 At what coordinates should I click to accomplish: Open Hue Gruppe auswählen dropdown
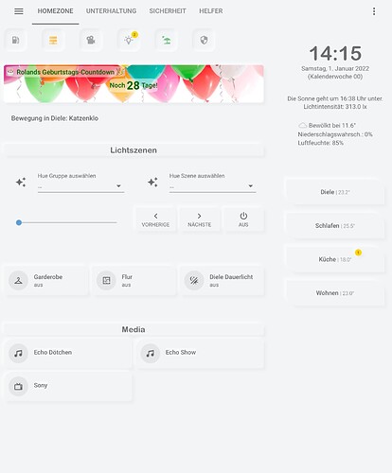coord(80,183)
